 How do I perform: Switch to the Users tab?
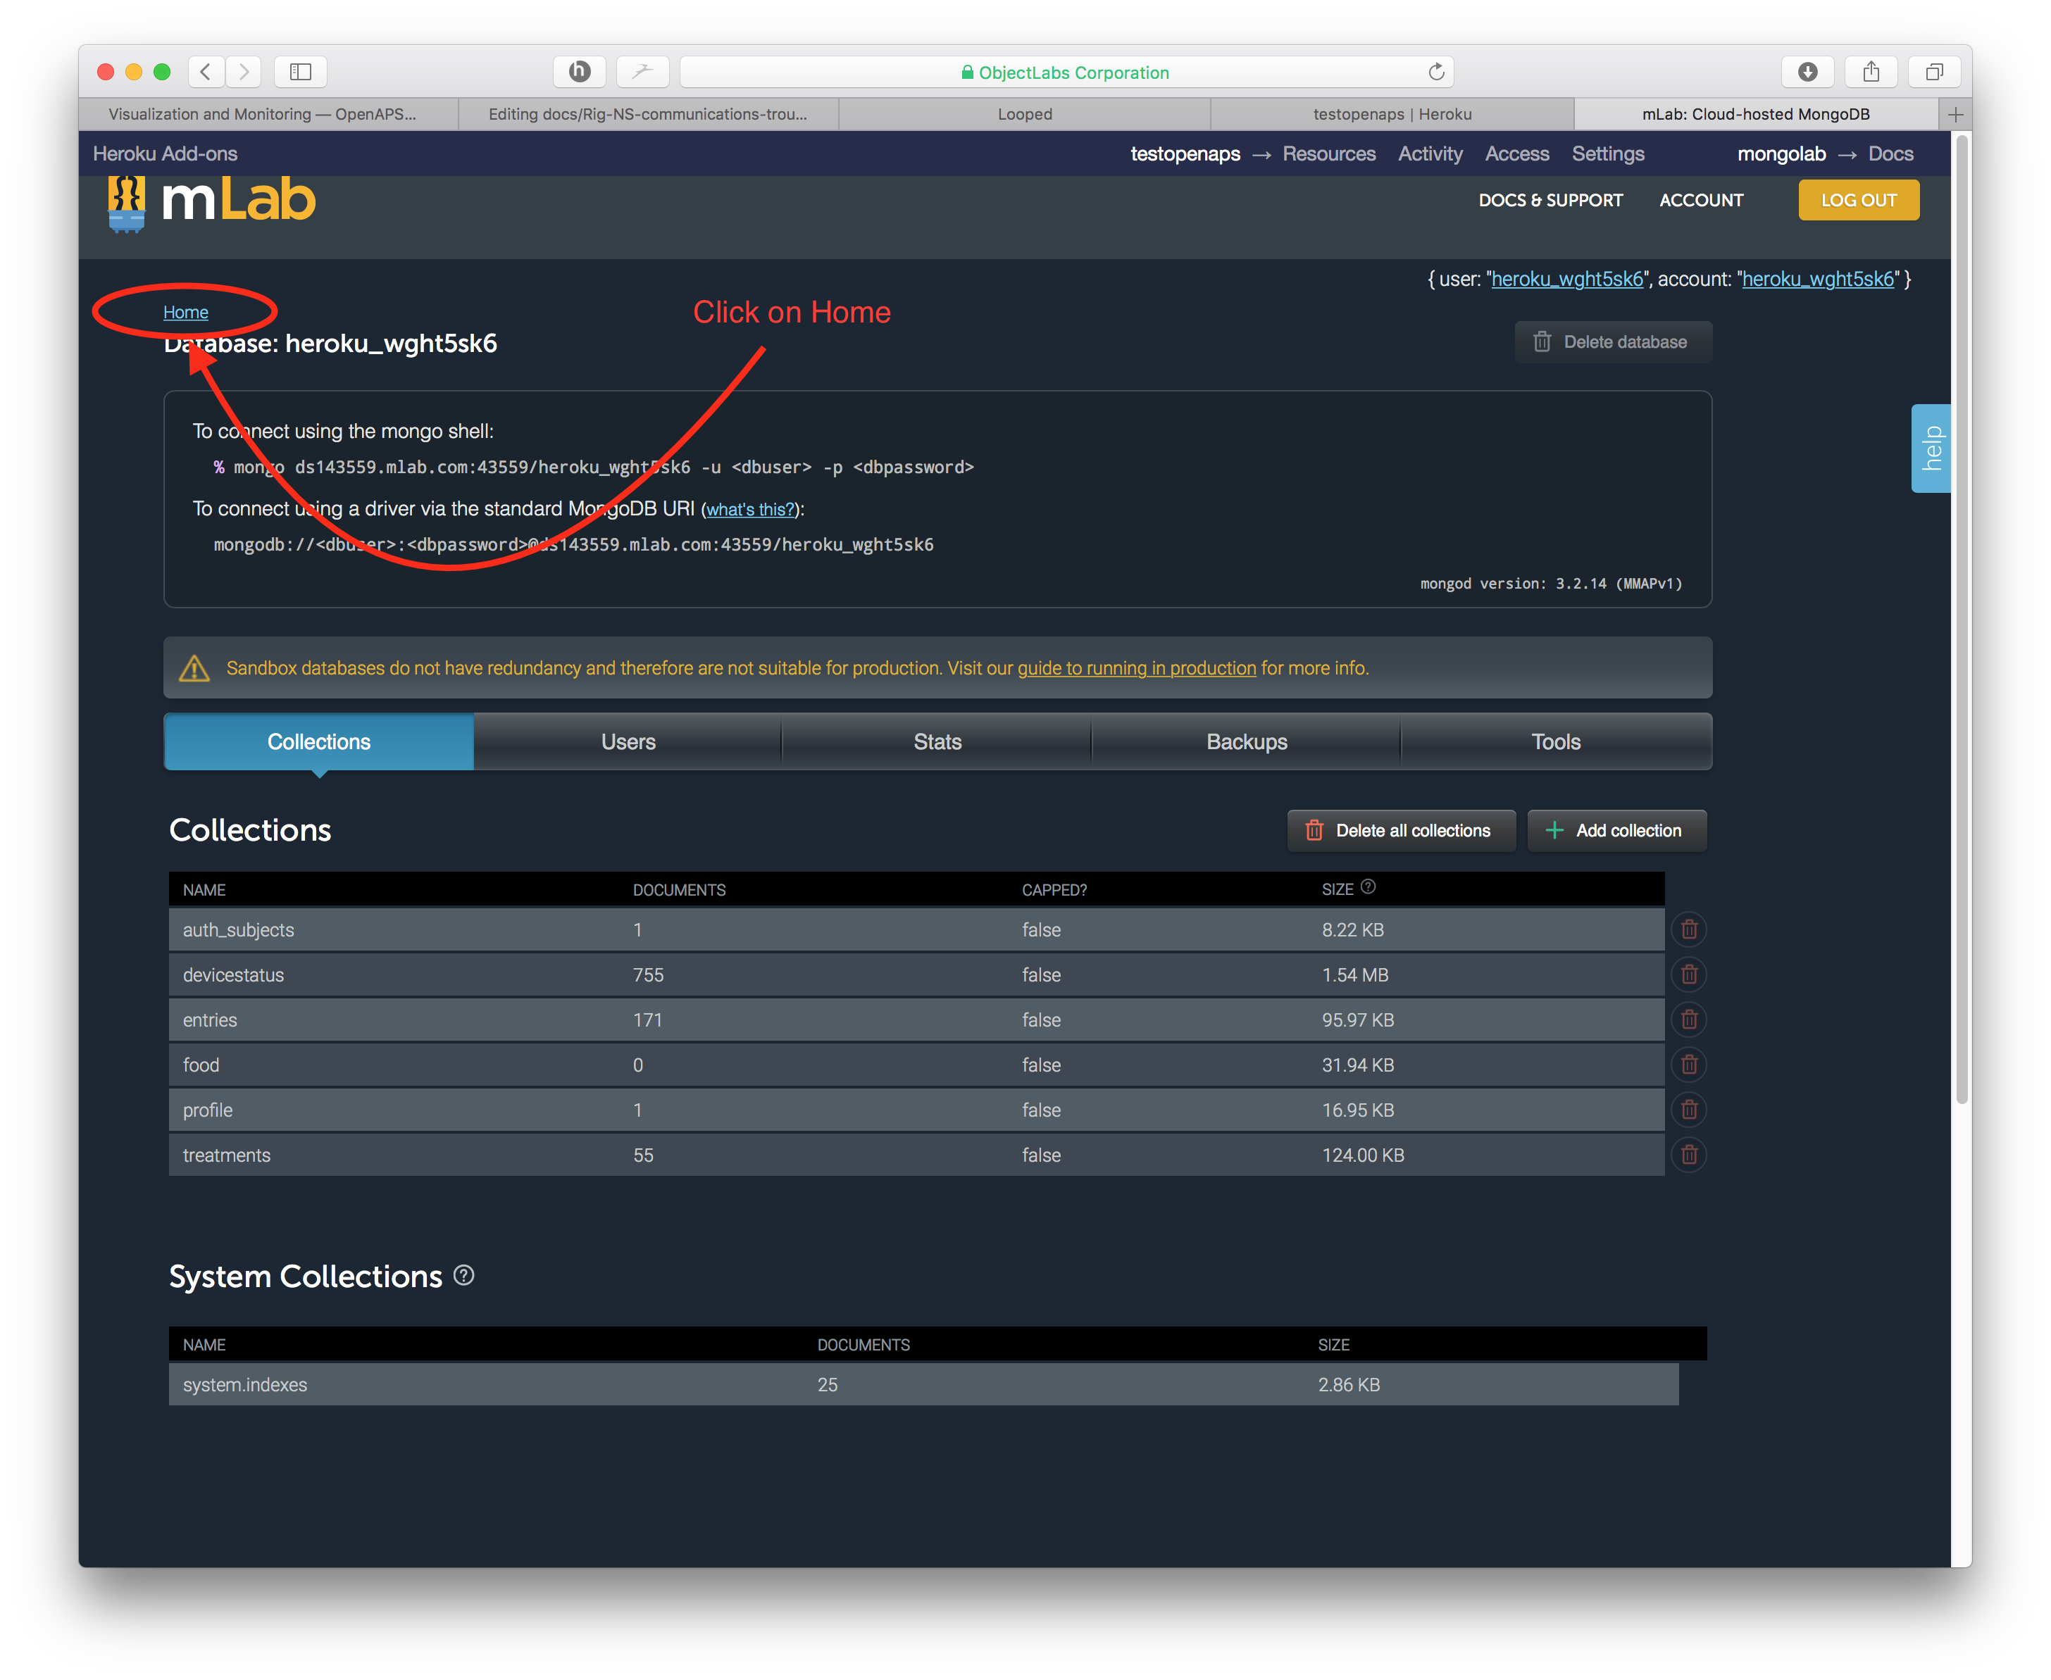tap(628, 742)
